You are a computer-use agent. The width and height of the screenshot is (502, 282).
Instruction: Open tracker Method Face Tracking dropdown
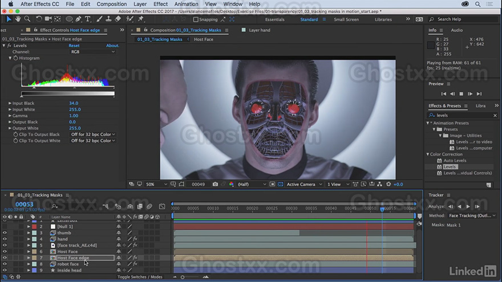click(472, 215)
